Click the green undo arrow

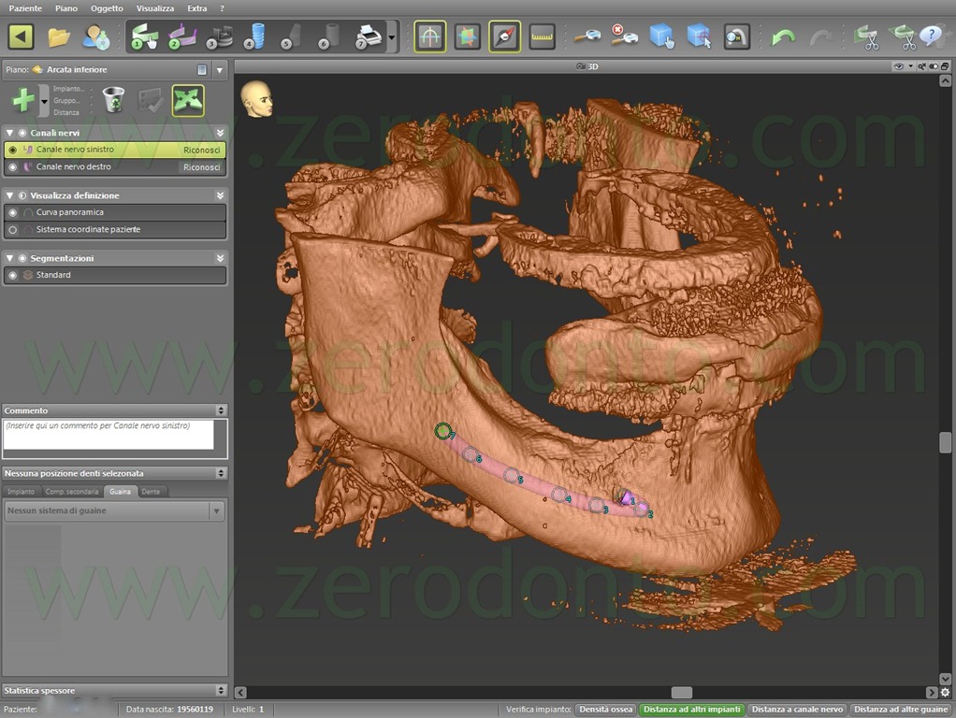click(783, 37)
